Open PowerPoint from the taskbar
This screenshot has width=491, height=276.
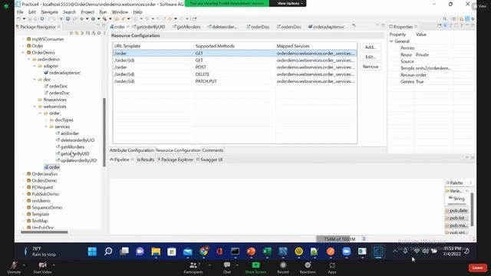251,251
